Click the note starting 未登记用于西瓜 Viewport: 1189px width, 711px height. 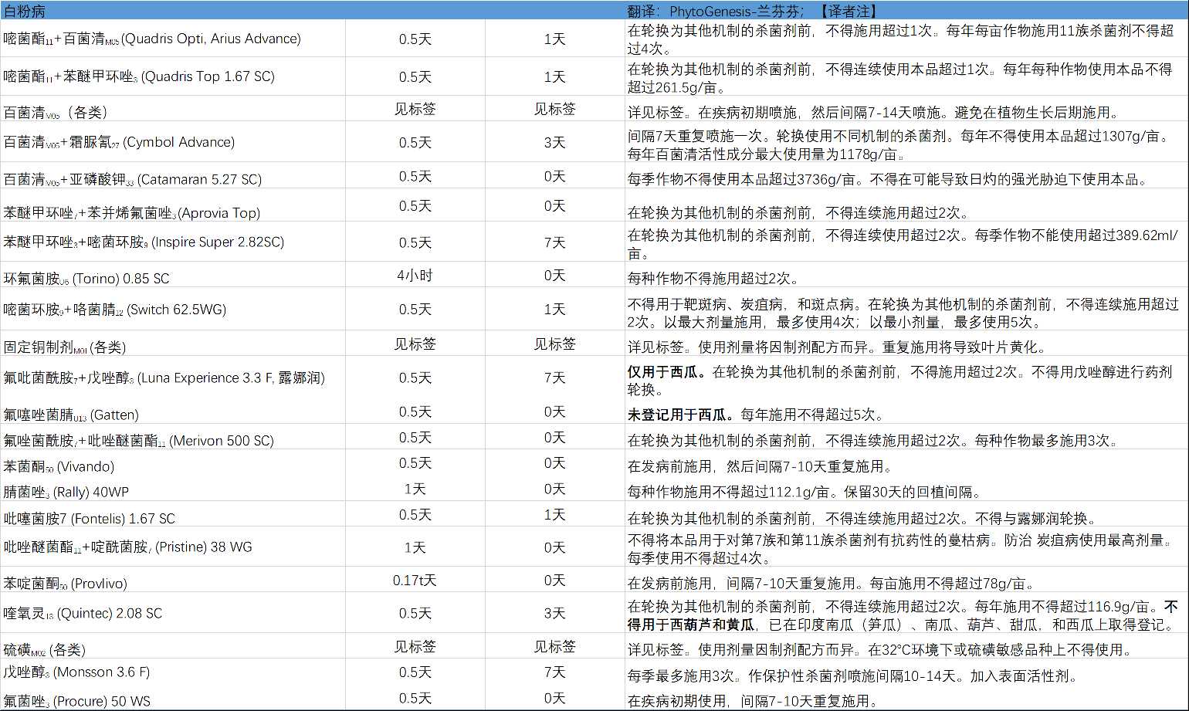(906, 412)
